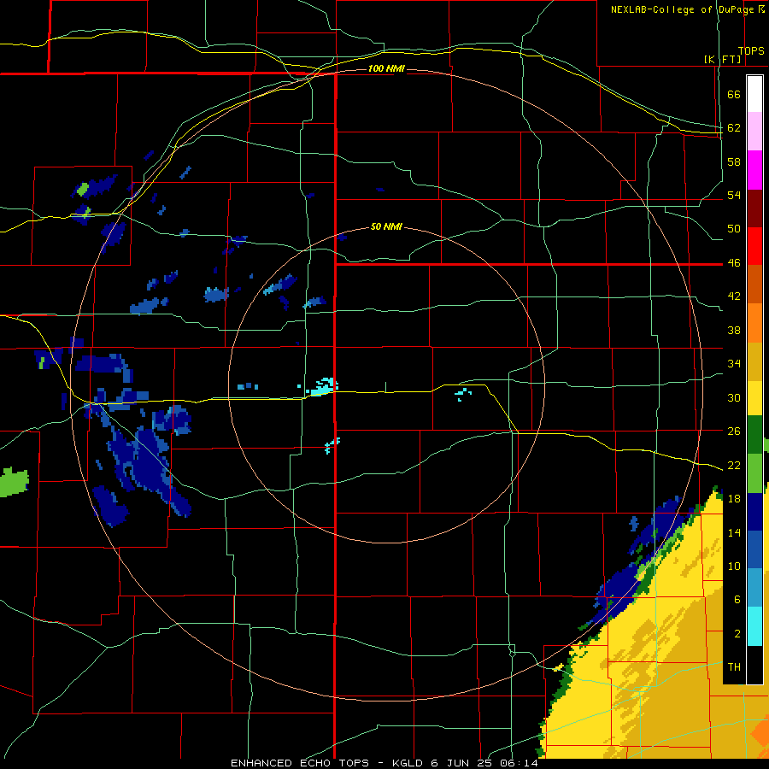Screen dimensions: 769x769
Task: Click the TH legend label
Action: (x=734, y=667)
